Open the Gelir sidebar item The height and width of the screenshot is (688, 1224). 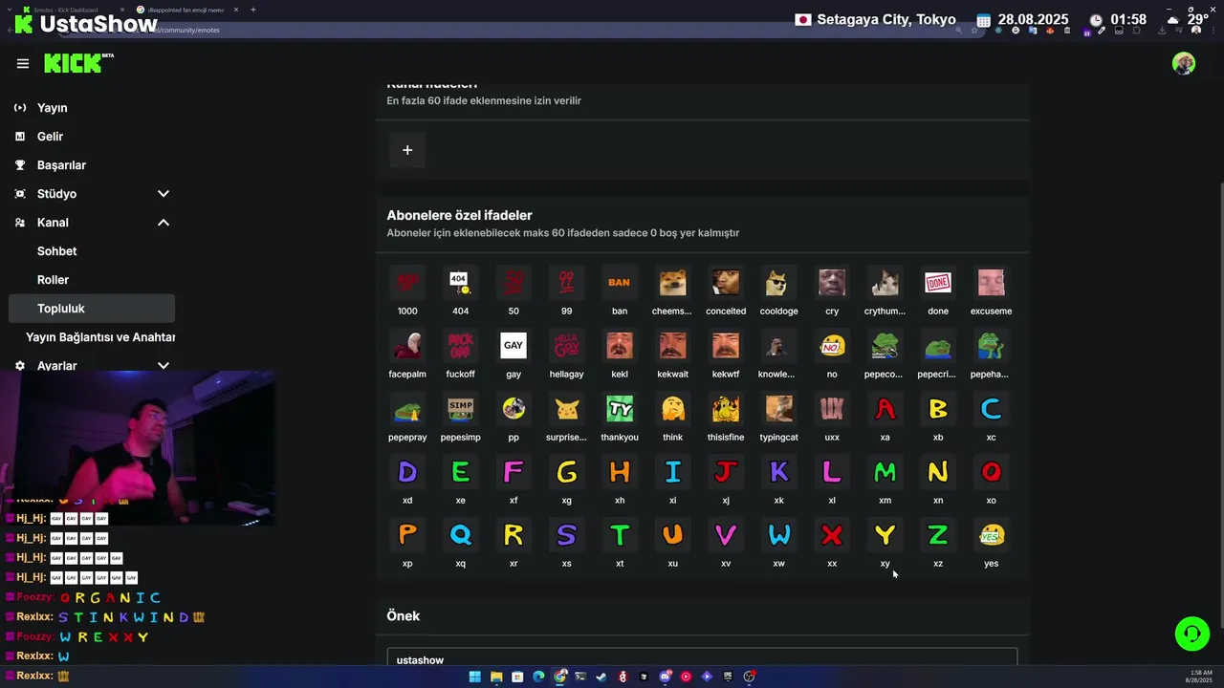92,137
